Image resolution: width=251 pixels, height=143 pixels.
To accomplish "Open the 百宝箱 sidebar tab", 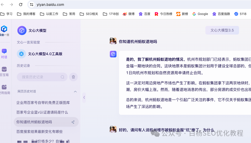I will click(4, 72).
